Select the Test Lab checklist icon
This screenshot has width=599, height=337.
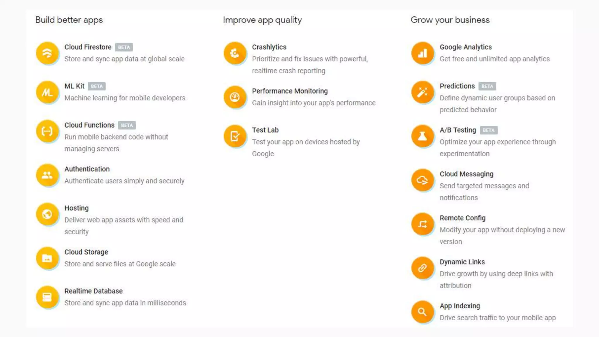(235, 136)
